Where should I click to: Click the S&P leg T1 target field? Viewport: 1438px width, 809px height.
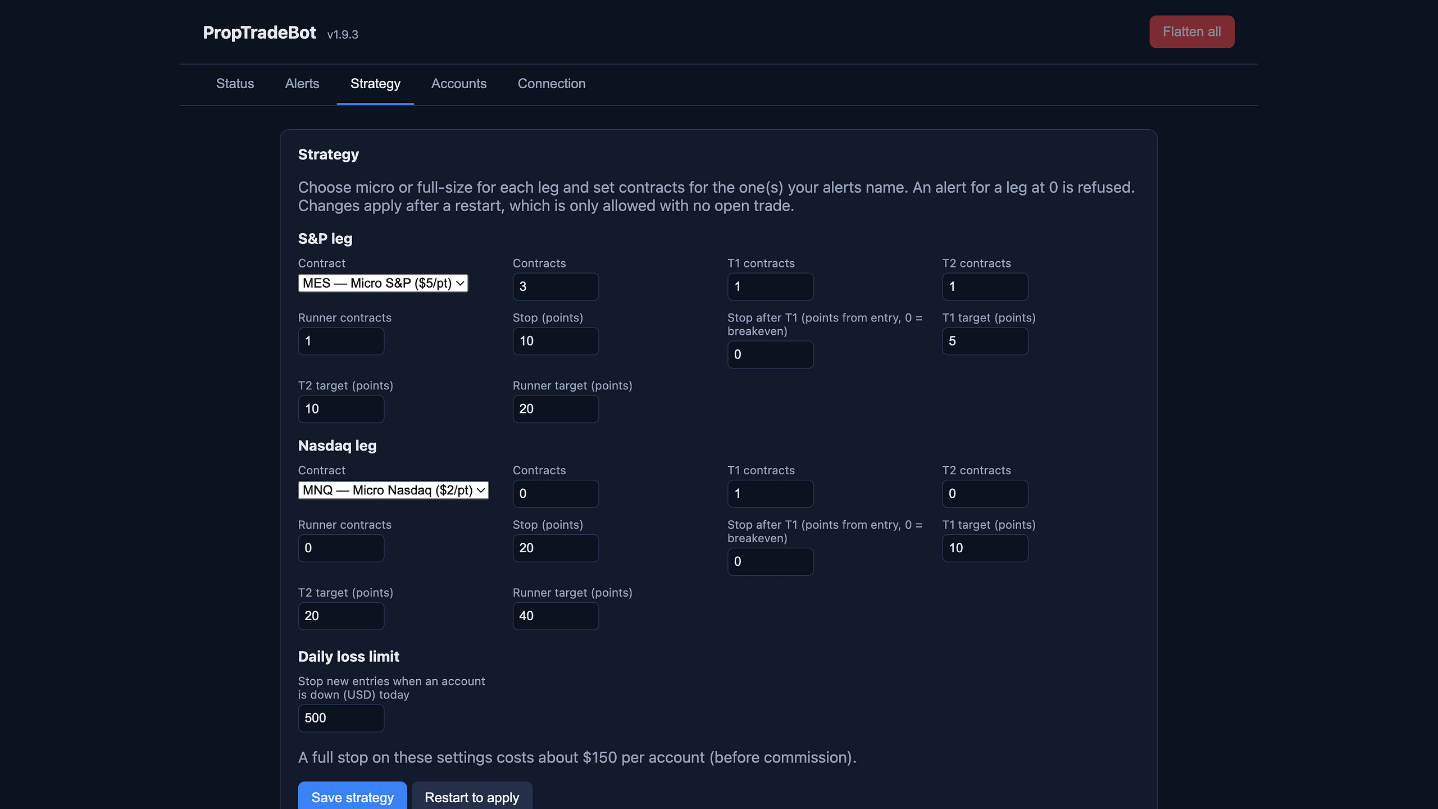click(985, 341)
